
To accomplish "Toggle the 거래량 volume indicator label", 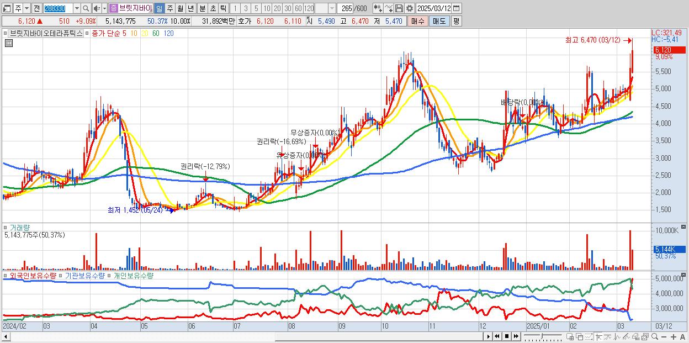I will [19, 227].
